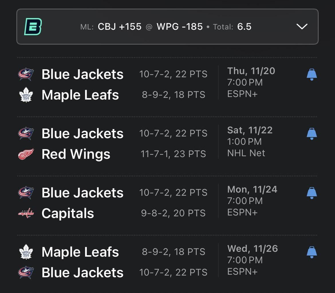Expand the CBJ @ WPG betting odds panel
The height and width of the screenshot is (293, 335).
pyautogui.click(x=301, y=27)
